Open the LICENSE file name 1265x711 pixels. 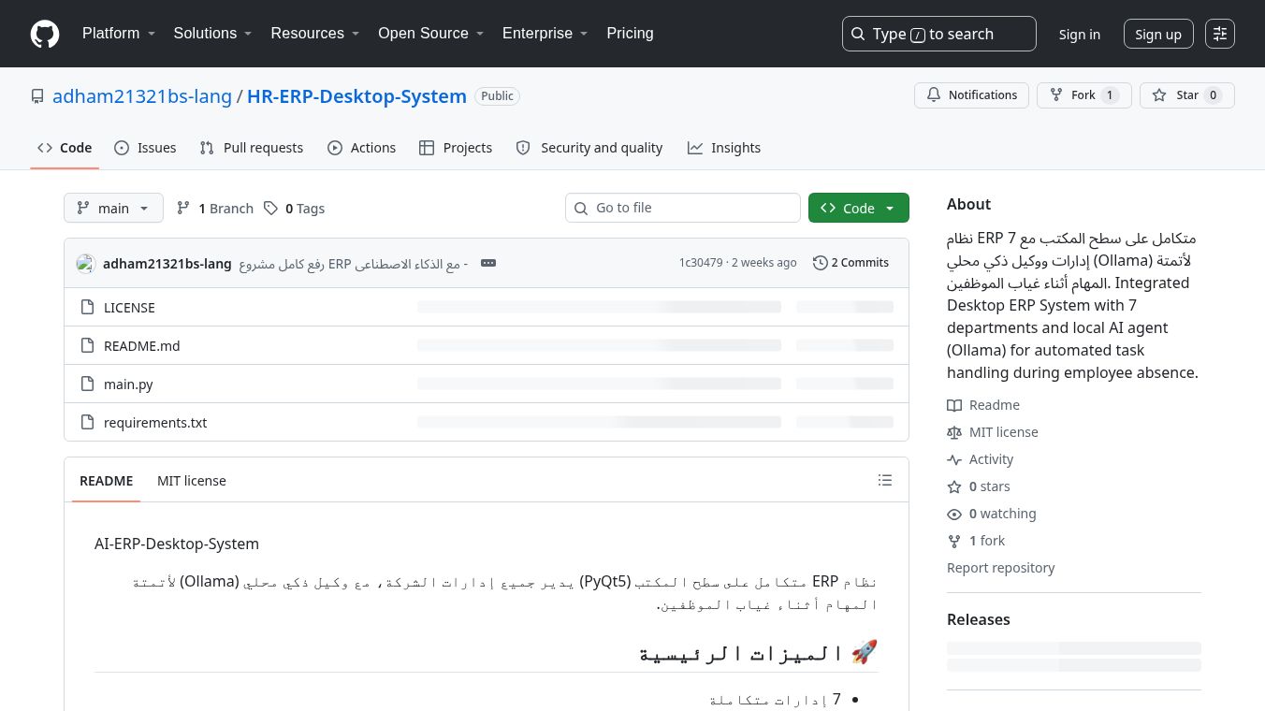(x=129, y=307)
